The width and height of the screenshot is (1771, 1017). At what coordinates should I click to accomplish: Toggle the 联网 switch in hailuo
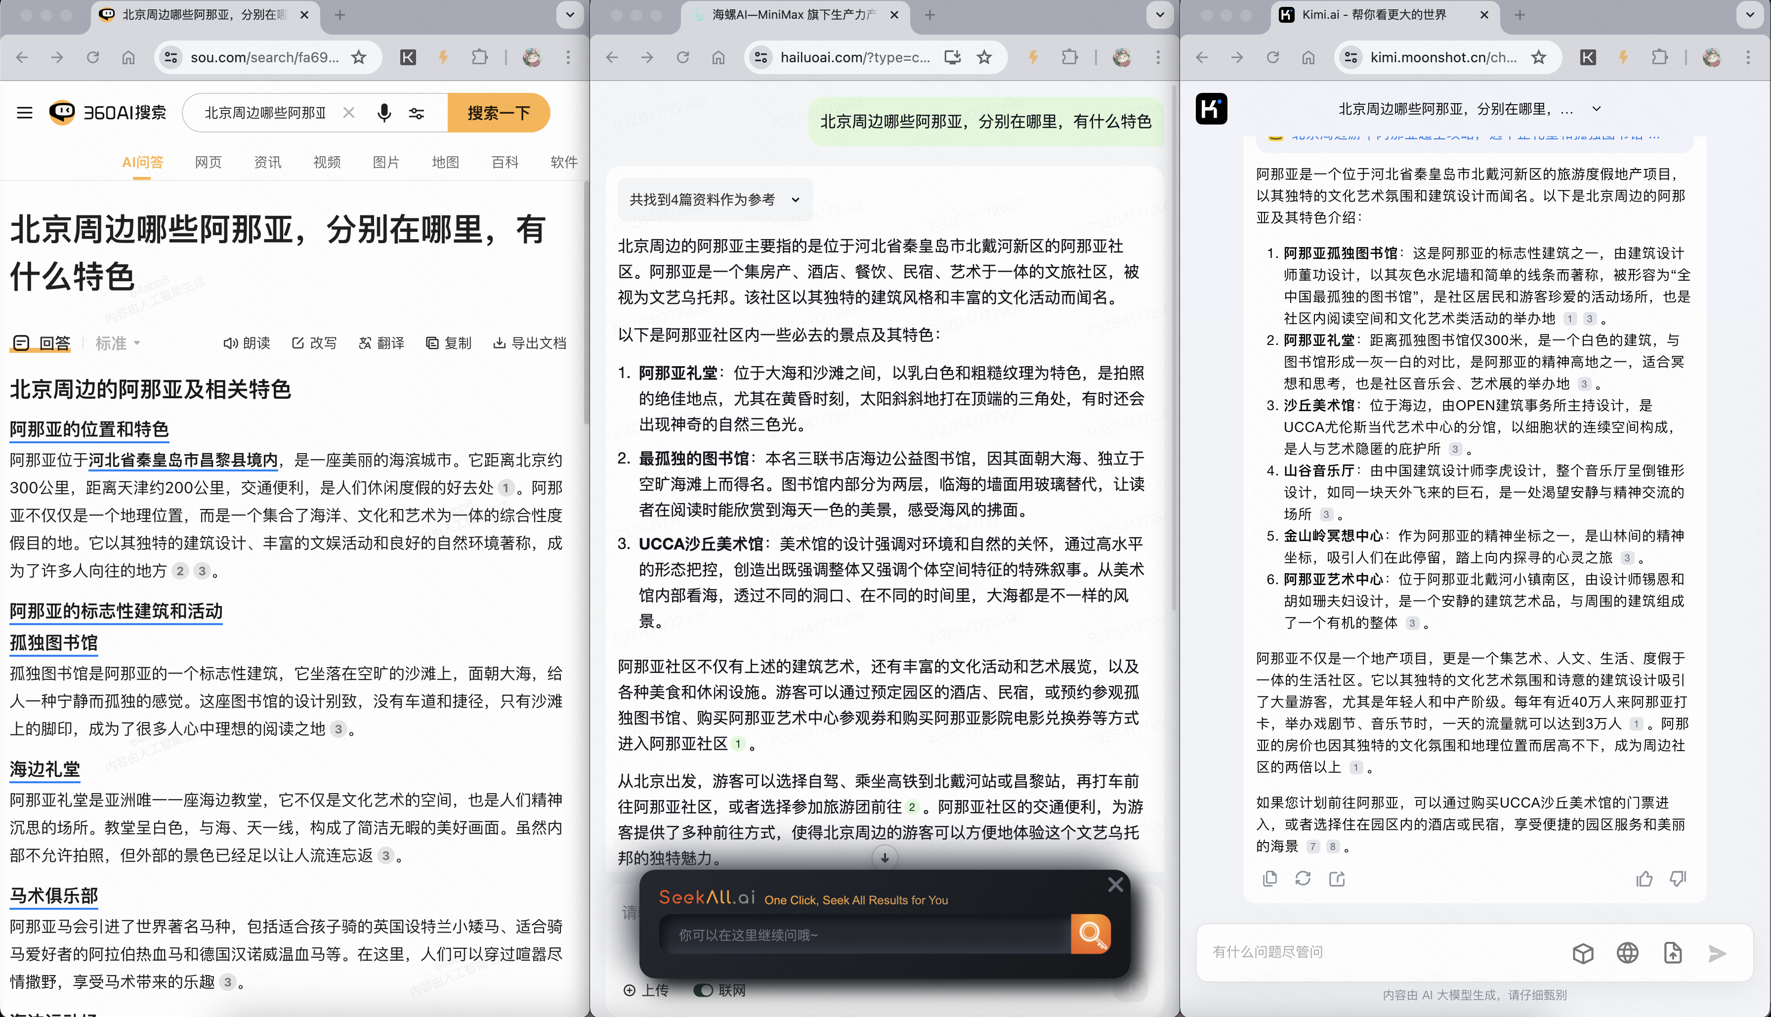(703, 990)
